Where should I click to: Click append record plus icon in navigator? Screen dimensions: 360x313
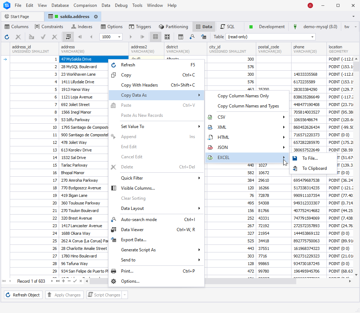coord(63,281)
